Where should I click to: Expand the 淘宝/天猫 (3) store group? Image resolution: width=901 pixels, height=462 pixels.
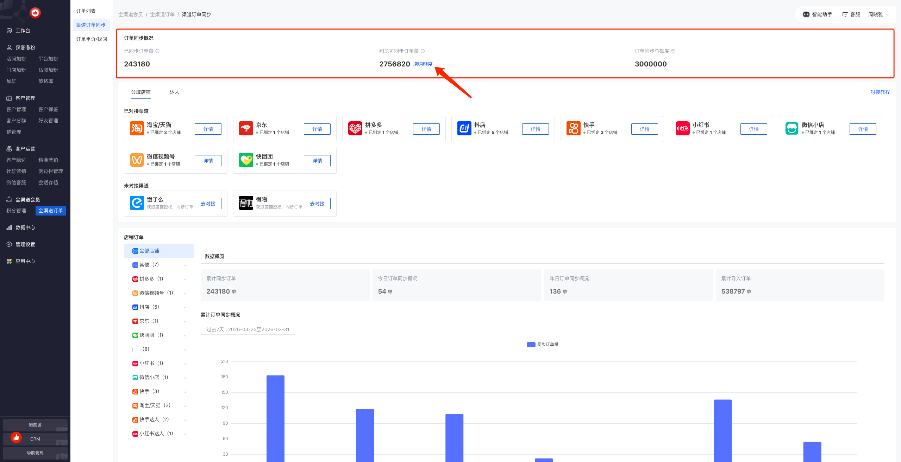tap(185, 406)
